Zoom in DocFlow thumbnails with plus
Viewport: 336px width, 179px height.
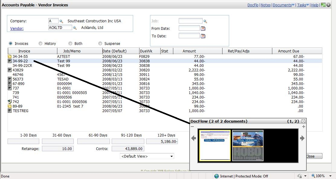pyautogui.click(x=303, y=127)
